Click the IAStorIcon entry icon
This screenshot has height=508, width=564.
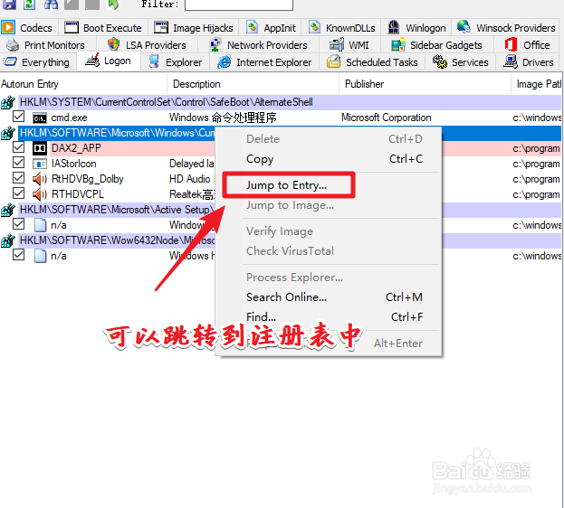tap(40, 164)
